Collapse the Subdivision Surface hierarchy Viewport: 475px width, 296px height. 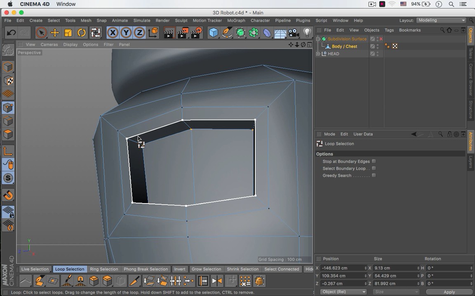pos(318,39)
